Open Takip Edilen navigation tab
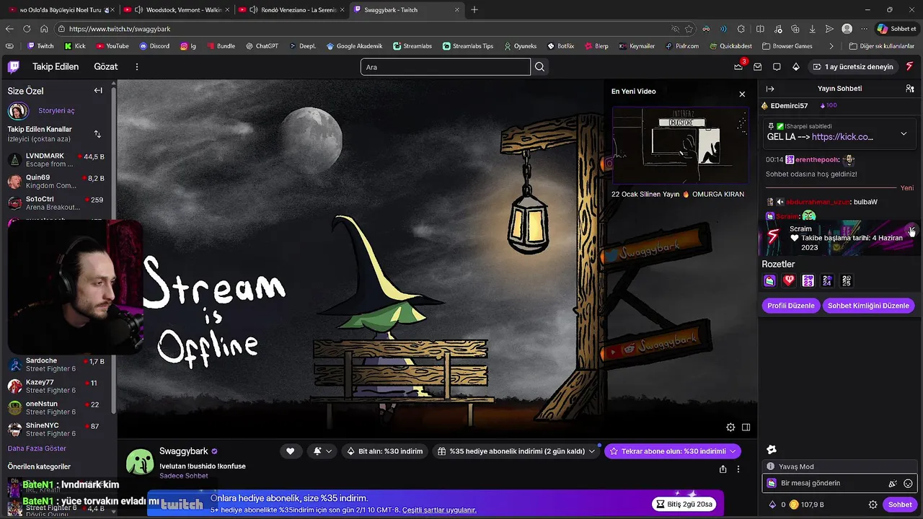The height and width of the screenshot is (519, 923). click(56, 66)
